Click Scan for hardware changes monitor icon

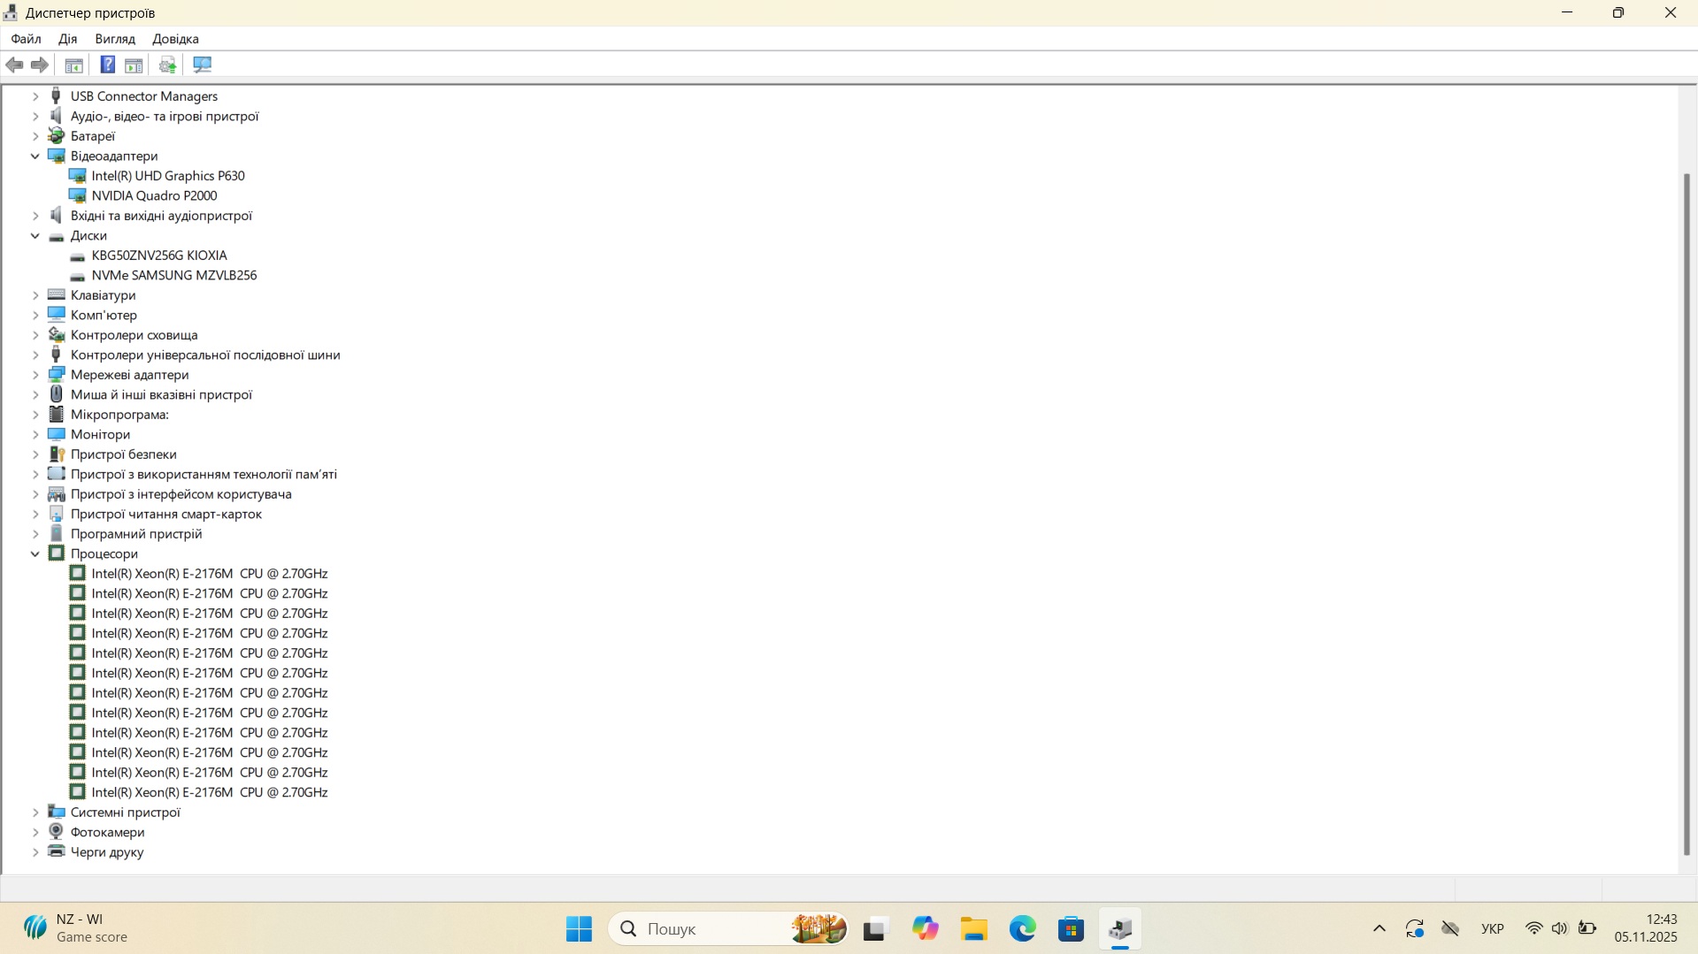pos(203,65)
